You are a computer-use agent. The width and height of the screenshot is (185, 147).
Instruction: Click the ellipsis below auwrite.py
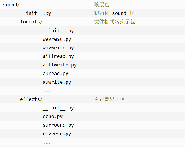pos(47,91)
